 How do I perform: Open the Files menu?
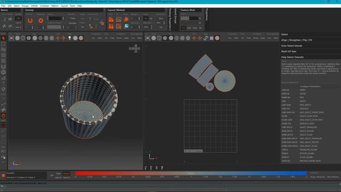coord(3,6)
